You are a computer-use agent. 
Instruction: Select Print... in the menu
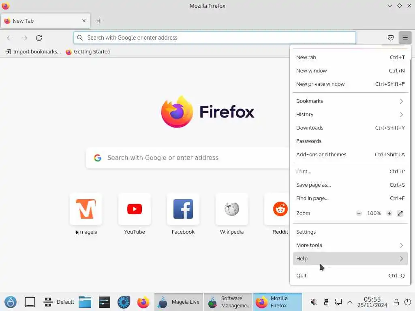pyautogui.click(x=350, y=171)
